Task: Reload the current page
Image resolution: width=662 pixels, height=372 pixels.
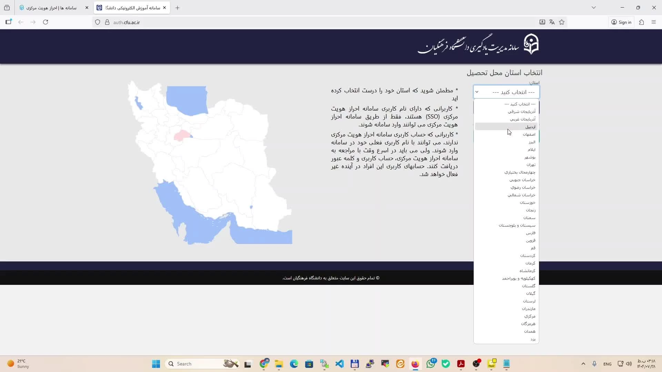Action: pyautogui.click(x=46, y=22)
